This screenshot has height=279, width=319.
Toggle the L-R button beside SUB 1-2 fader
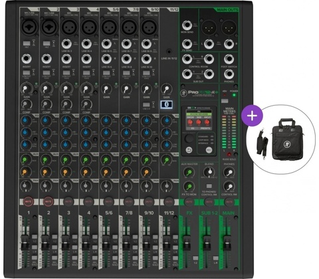pos(215,258)
